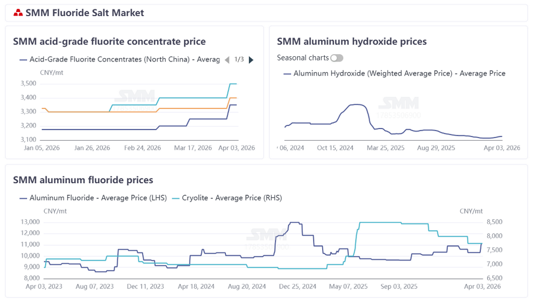Click SMM watermark on fluorite chart
This screenshot has height=303, width=533.
tap(135, 96)
